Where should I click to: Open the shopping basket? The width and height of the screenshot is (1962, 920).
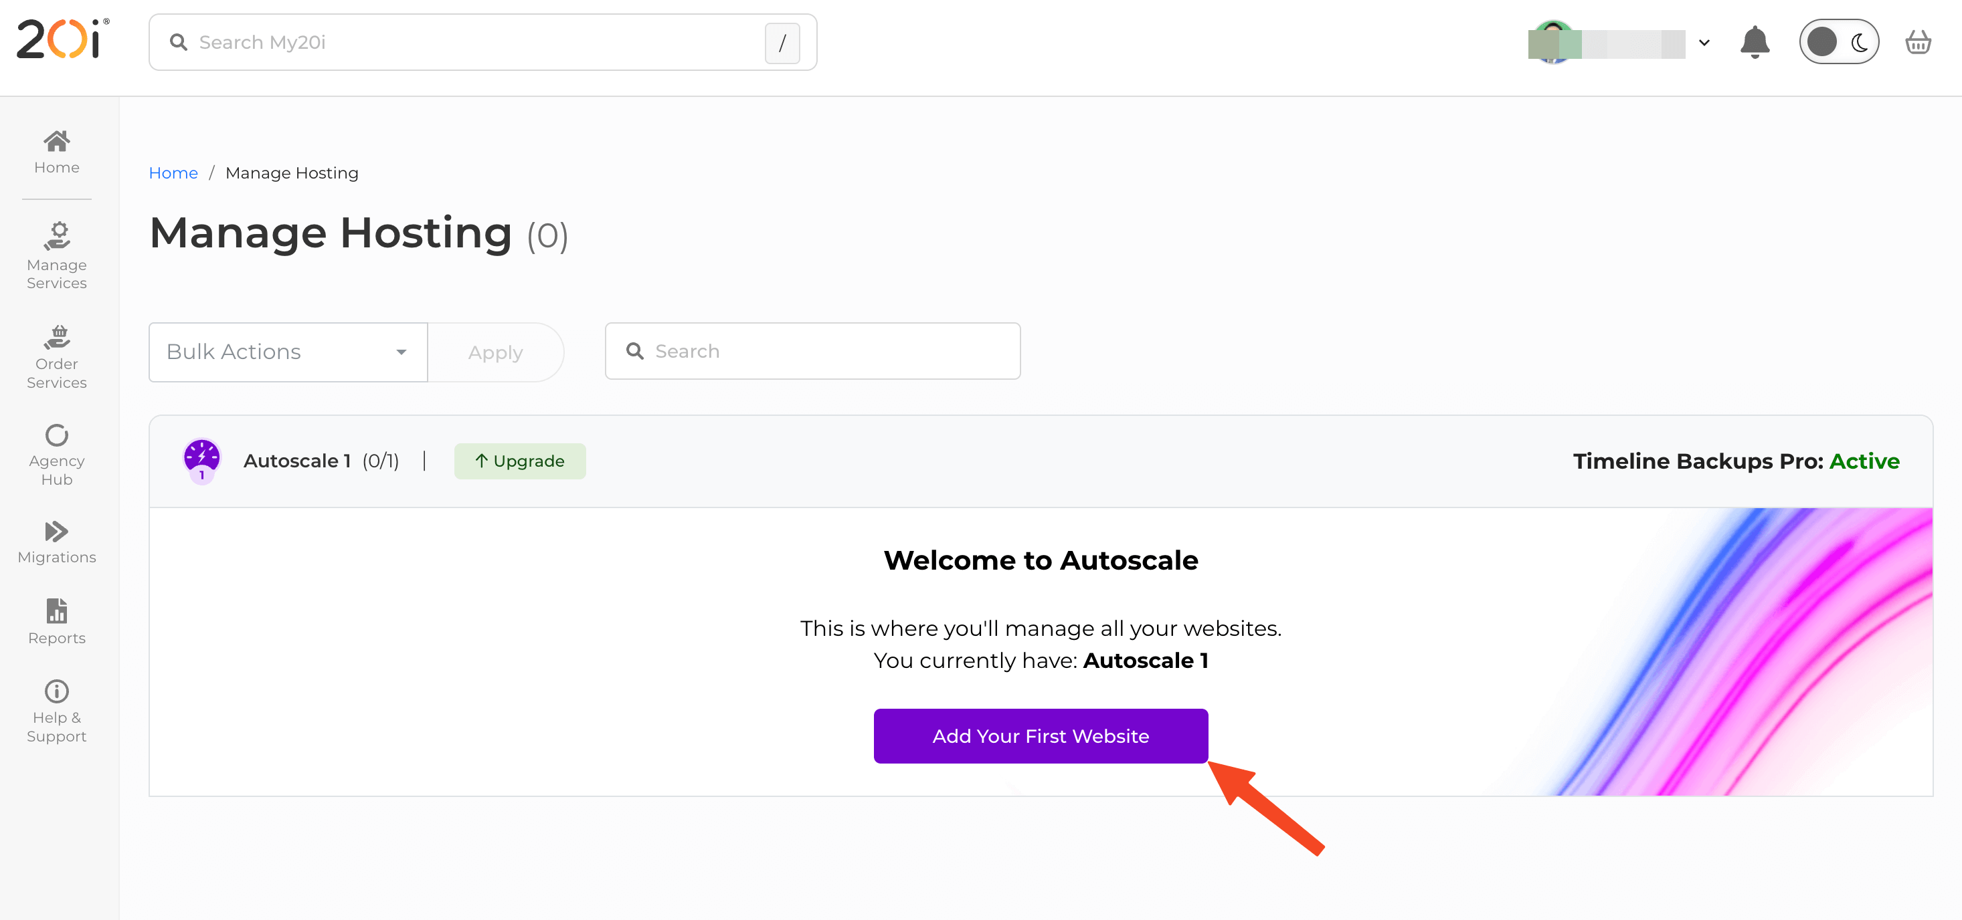1917,42
